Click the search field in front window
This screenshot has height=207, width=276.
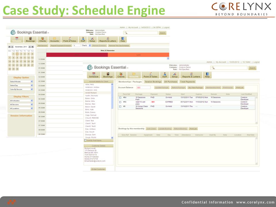point(229,68)
